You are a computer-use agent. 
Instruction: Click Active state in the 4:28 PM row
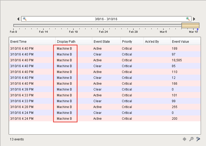tap(97, 107)
